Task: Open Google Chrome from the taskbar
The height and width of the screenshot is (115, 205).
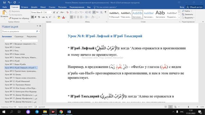Action: point(61,112)
